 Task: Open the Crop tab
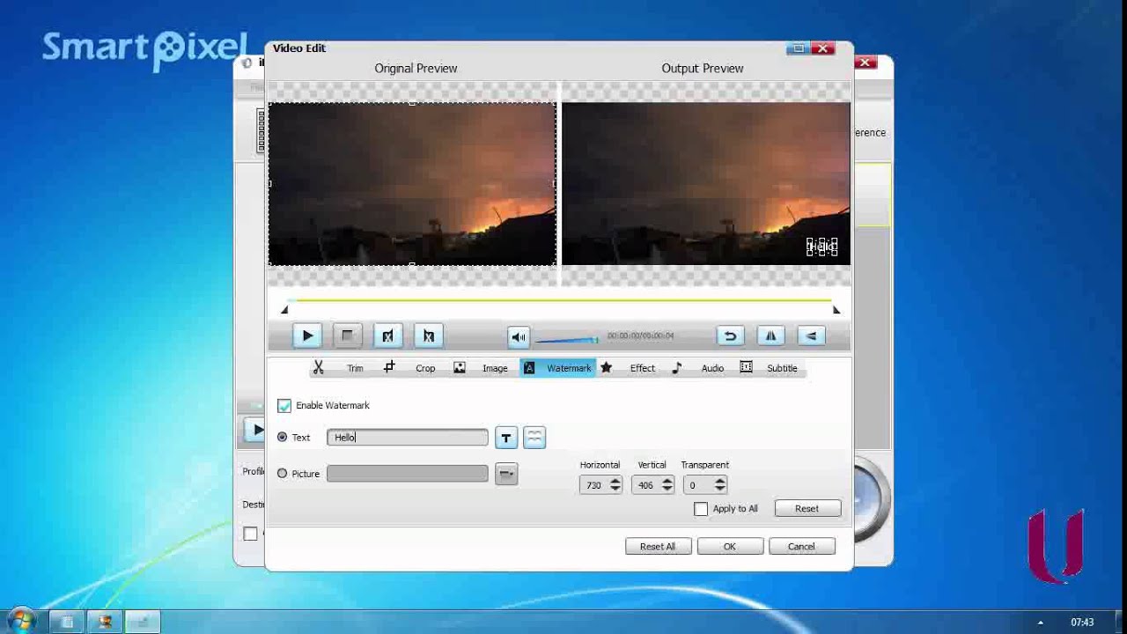click(x=409, y=368)
